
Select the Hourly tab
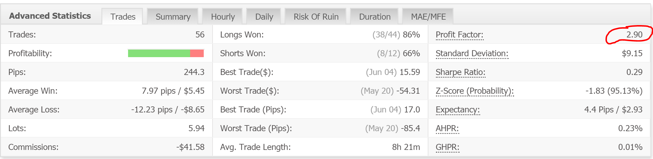223,17
